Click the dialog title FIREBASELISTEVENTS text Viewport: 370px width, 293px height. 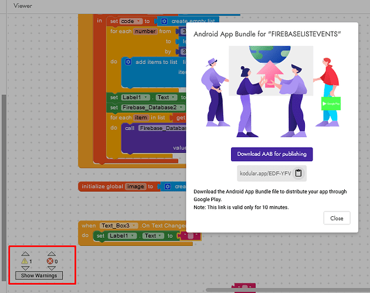coord(267,34)
